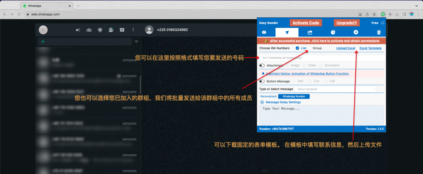Toggle the Button Message switch
Image resolution: width=423 pixels, height=174 pixels.
(x=262, y=81)
